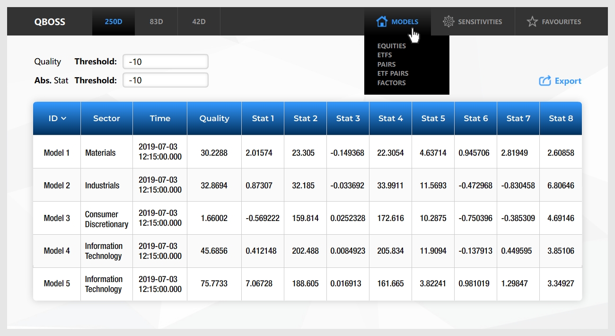Click the Models home icon
The width and height of the screenshot is (615, 336).
[x=382, y=21]
